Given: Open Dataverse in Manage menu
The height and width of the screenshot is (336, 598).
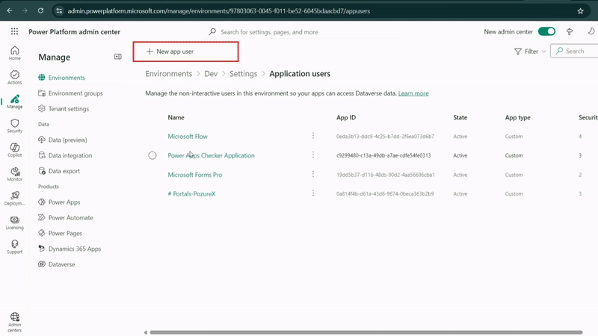Looking at the screenshot, I should (61, 264).
